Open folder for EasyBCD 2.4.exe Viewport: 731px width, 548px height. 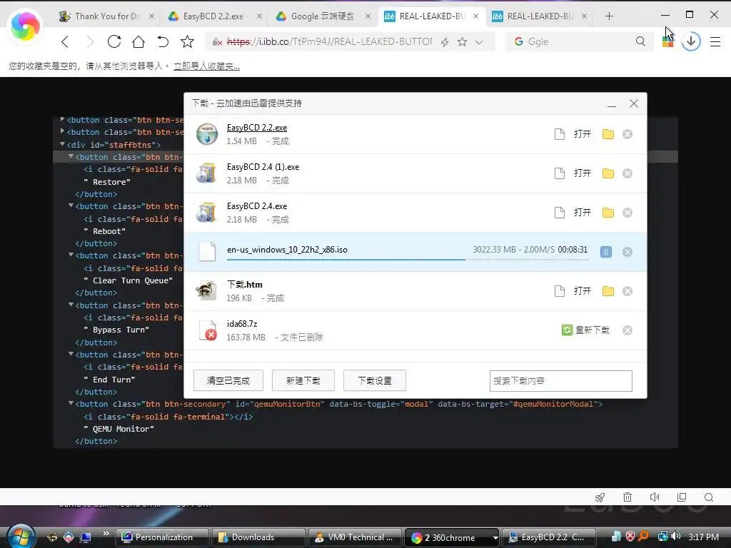(x=608, y=213)
